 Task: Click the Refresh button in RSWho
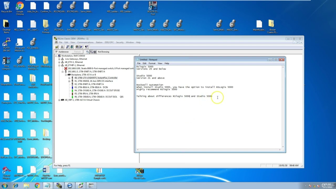[77, 52]
